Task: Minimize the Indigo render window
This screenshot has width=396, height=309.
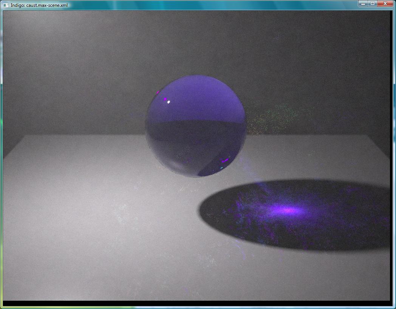Action: coord(363,3)
